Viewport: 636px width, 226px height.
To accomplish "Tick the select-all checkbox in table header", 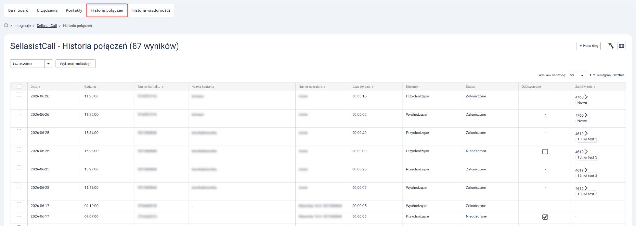I will (x=19, y=86).
